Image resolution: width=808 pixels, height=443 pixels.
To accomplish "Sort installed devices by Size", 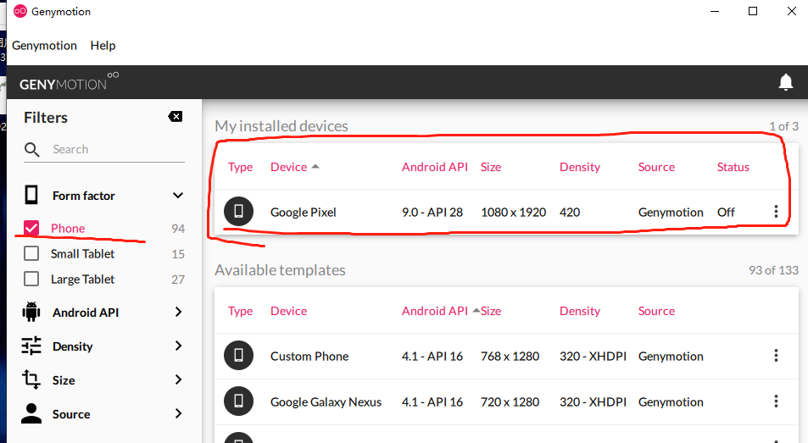I will [491, 167].
